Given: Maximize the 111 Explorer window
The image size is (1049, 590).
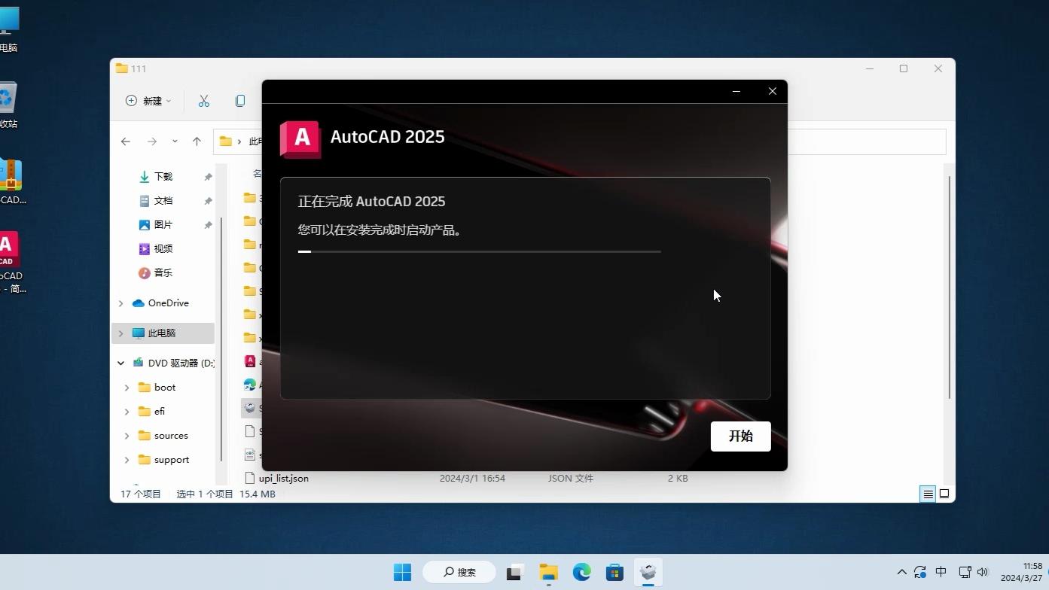Looking at the screenshot, I should click(x=904, y=68).
